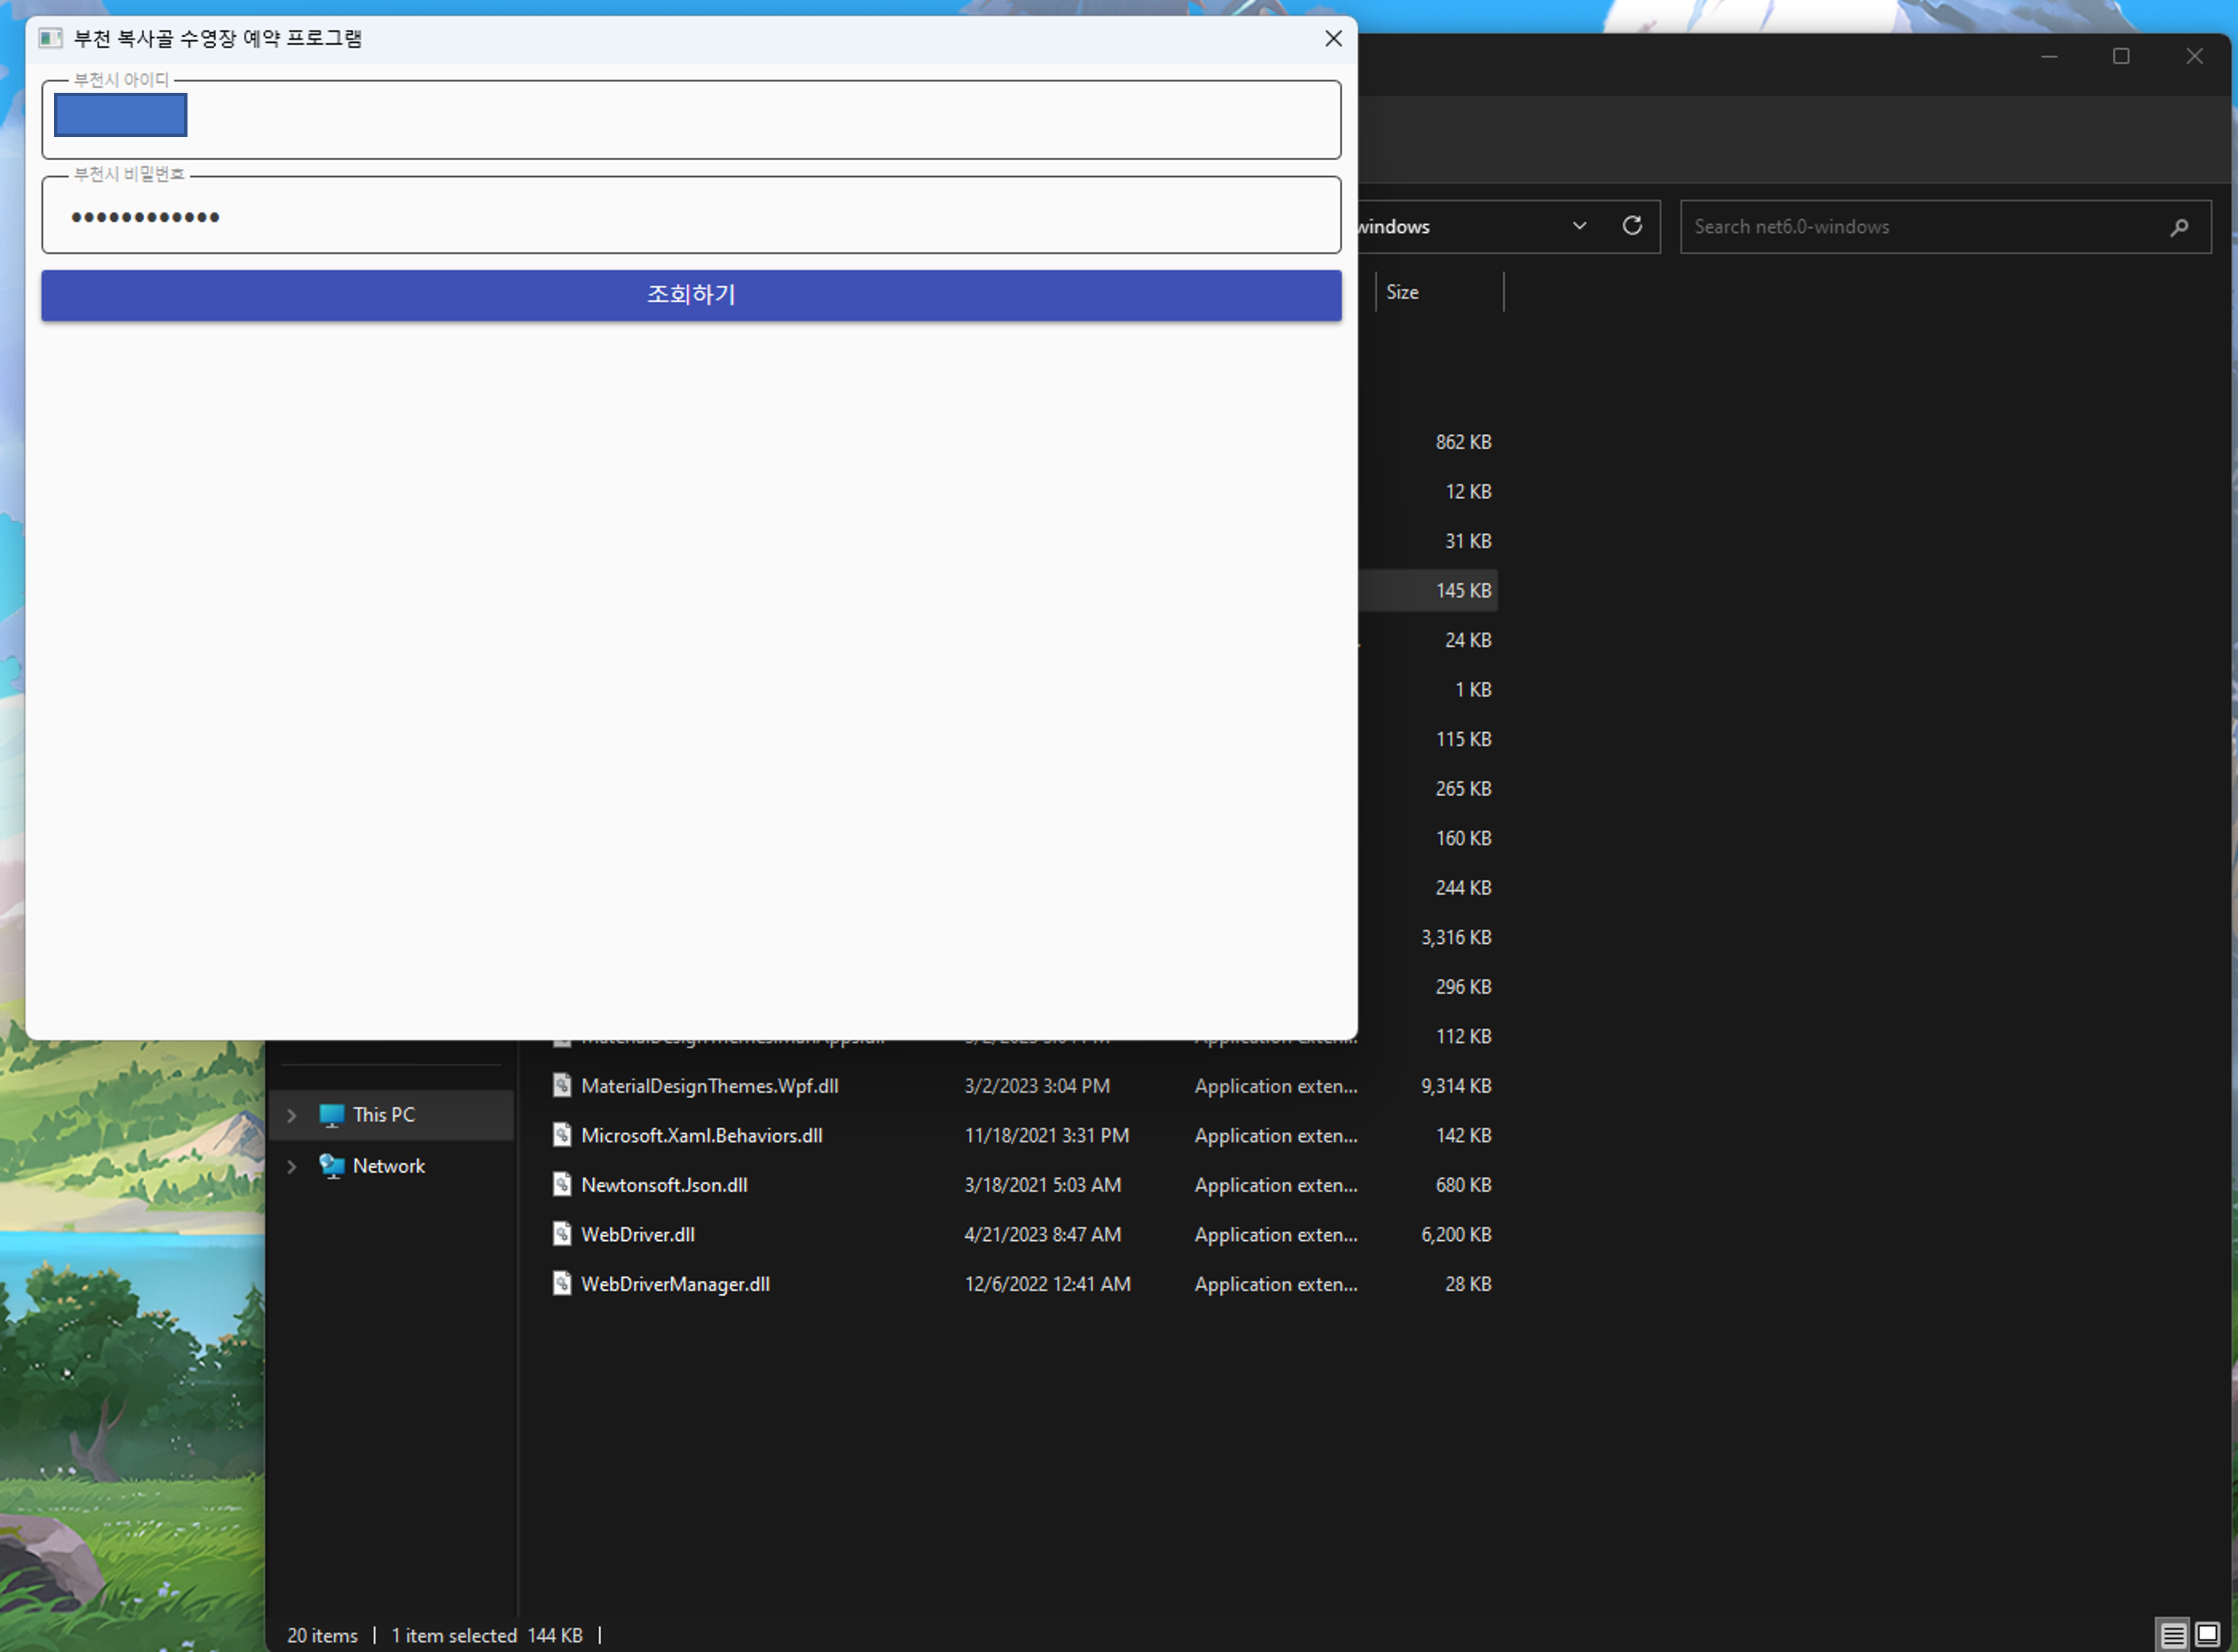Select Newtonsoft.Json.dll file

pos(664,1185)
